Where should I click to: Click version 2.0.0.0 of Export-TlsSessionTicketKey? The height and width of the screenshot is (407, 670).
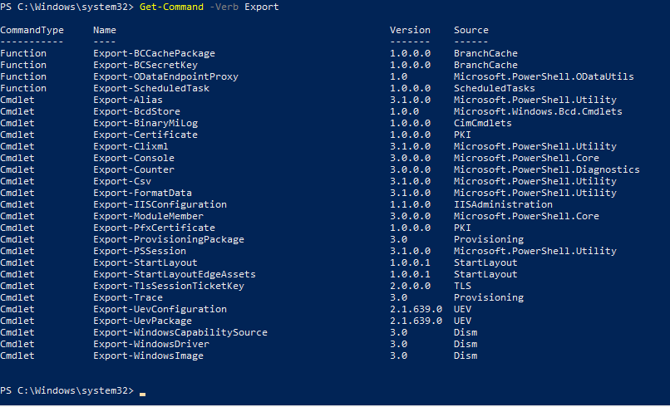(x=410, y=286)
